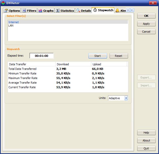Click minimum download rate 35,0 KB/s

click(x=63, y=73)
